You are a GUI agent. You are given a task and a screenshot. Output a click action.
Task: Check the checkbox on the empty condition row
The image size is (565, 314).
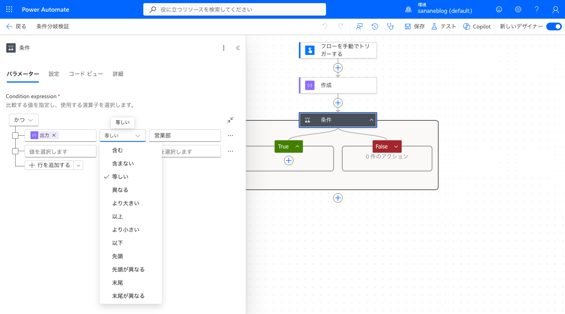pos(15,151)
